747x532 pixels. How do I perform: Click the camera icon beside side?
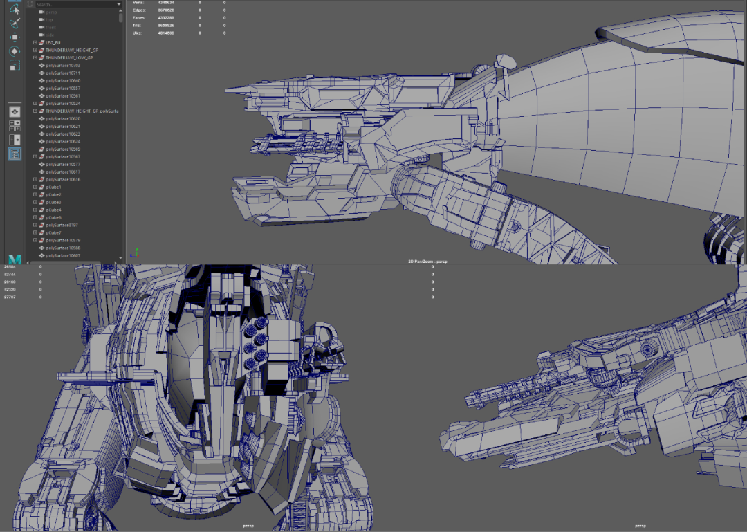pyautogui.click(x=41, y=35)
